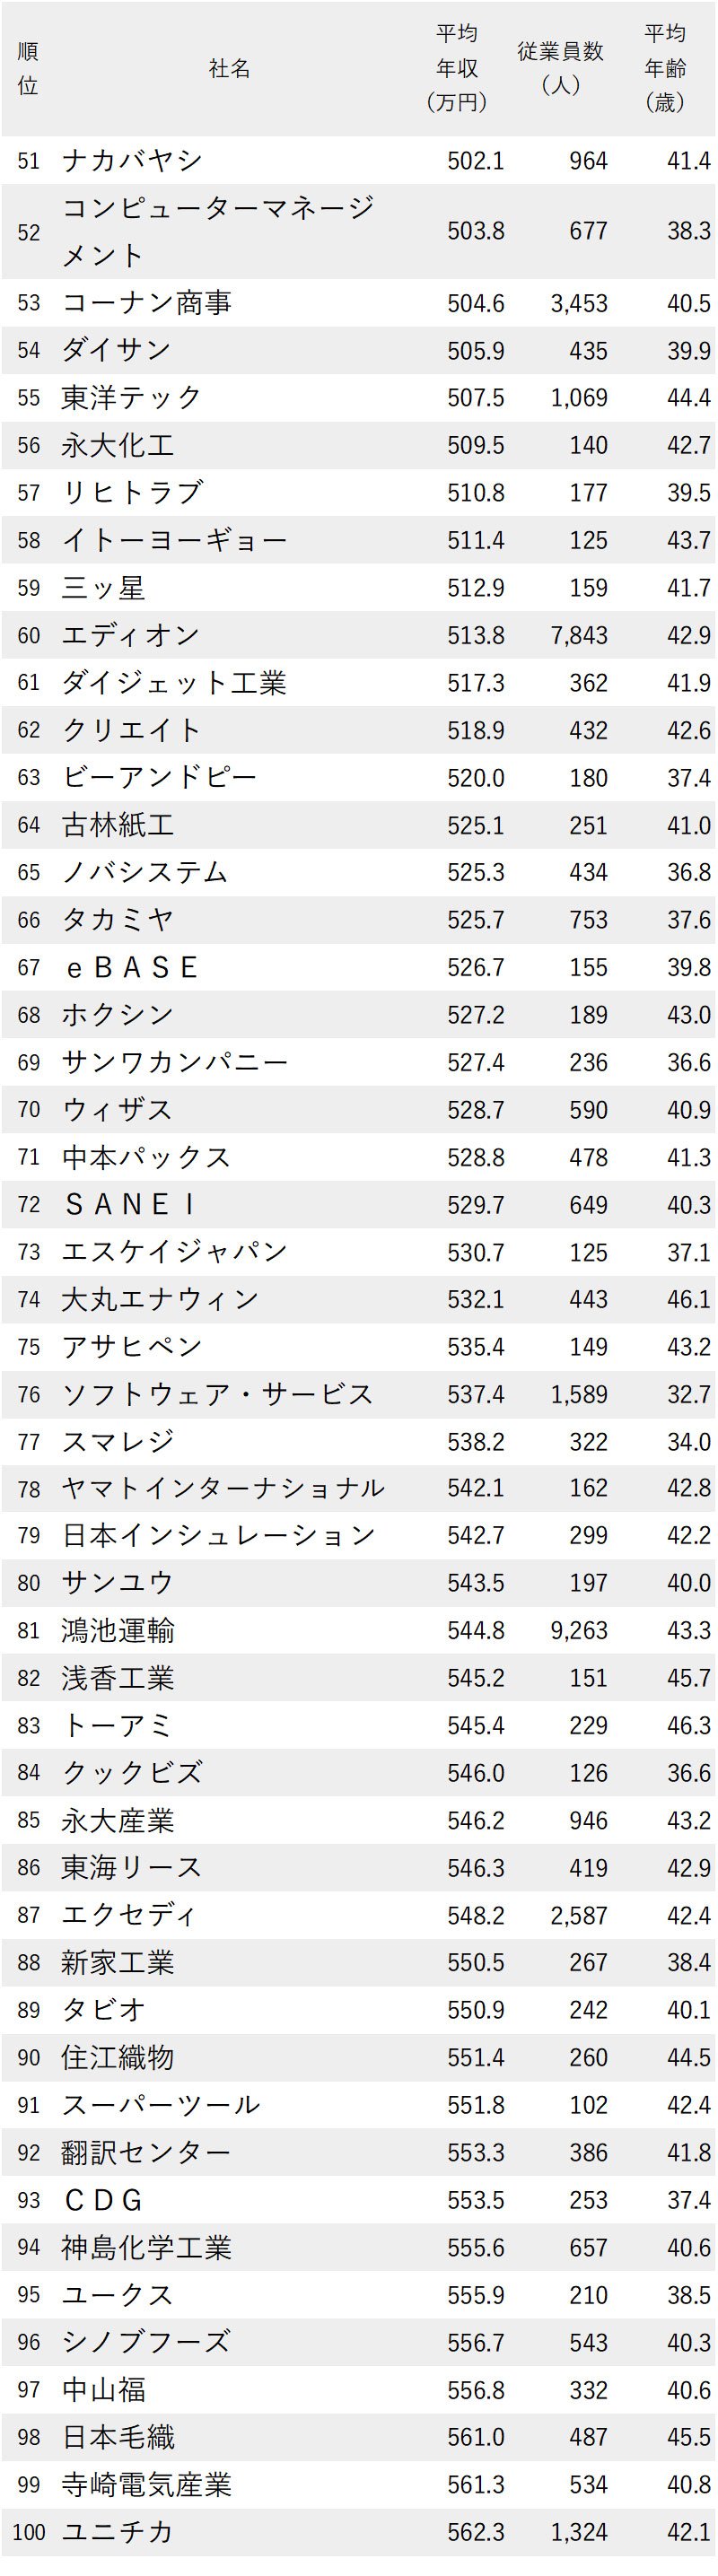Image resolution: width=718 pixels, height=2576 pixels.
Task: Click the 平均年齢 column header
Action: coord(665,68)
